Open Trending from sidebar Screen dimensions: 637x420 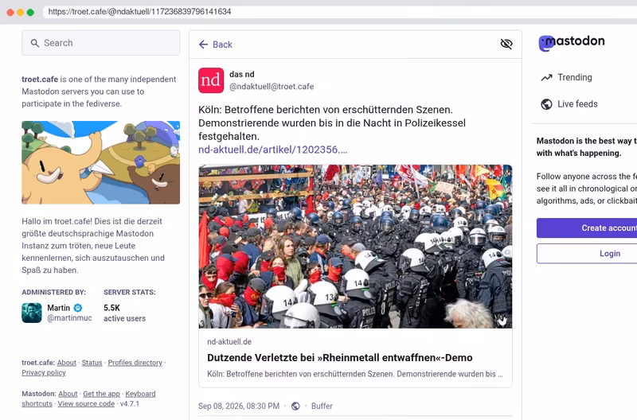[x=567, y=77]
